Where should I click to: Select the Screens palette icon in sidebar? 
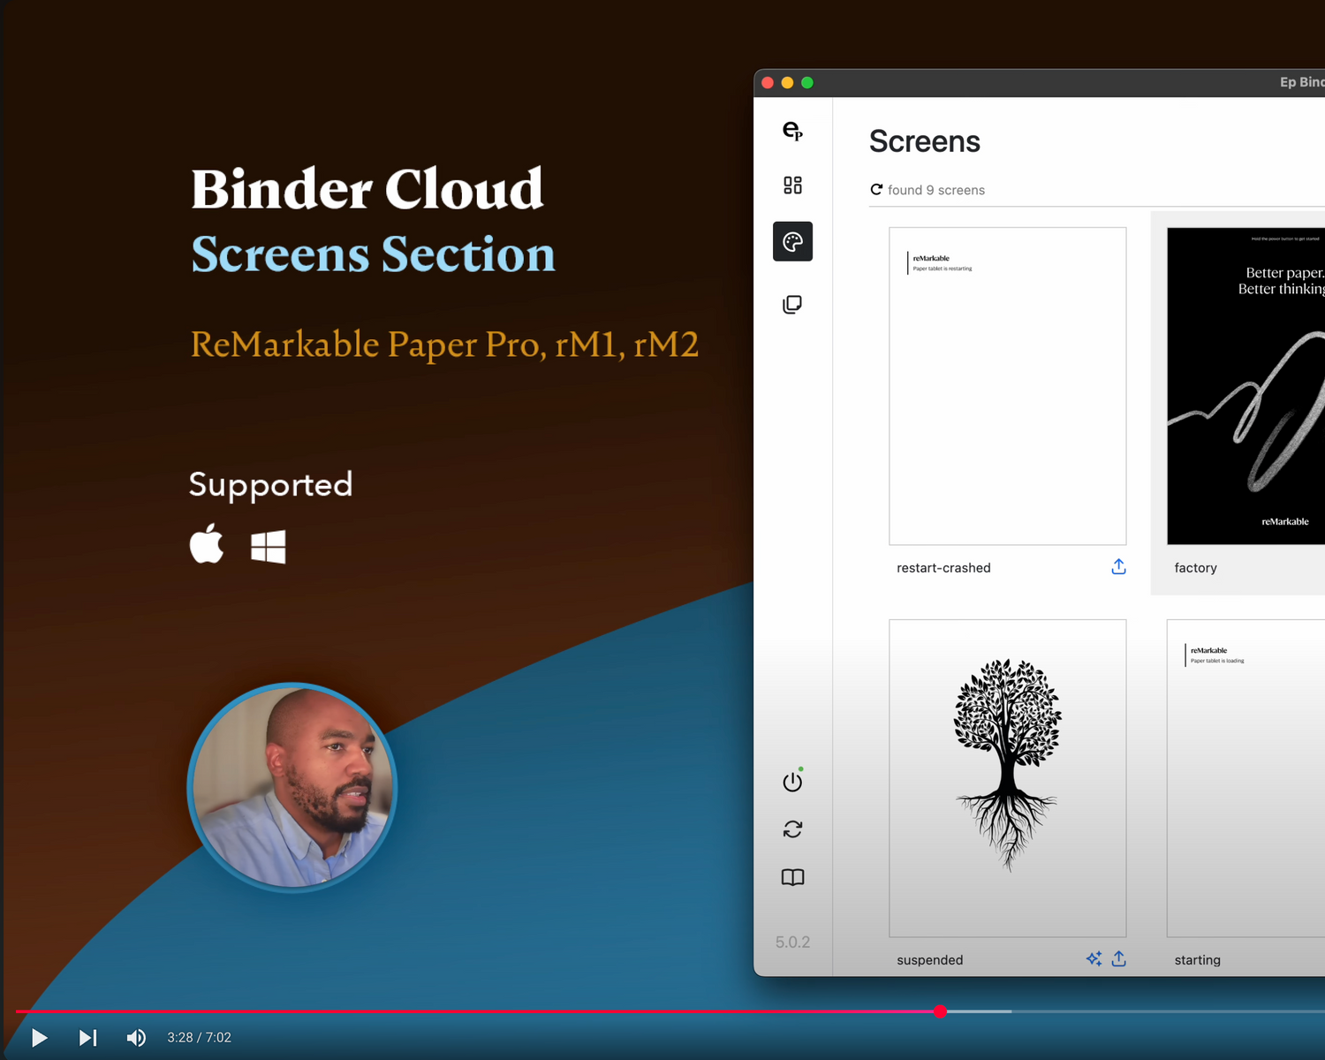[x=792, y=241]
